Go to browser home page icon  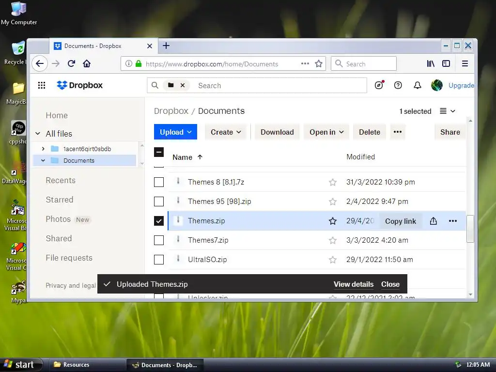pyautogui.click(x=87, y=63)
